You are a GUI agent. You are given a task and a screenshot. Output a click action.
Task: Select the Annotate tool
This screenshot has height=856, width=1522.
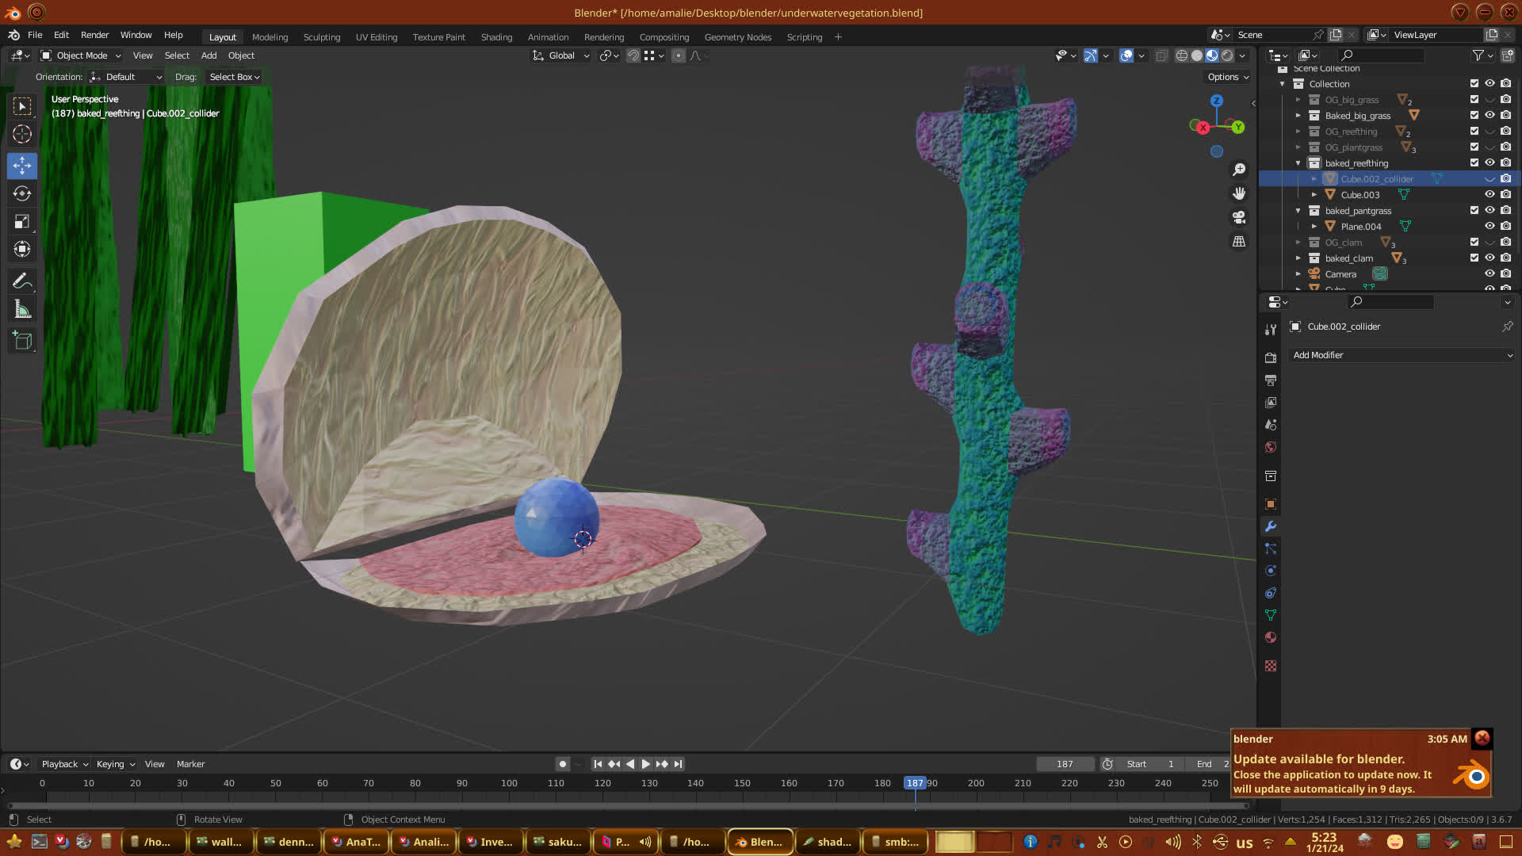point(21,281)
